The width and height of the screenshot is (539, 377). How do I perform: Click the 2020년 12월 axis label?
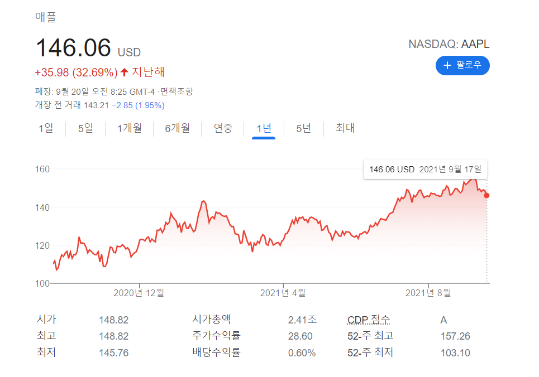(139, 293)
